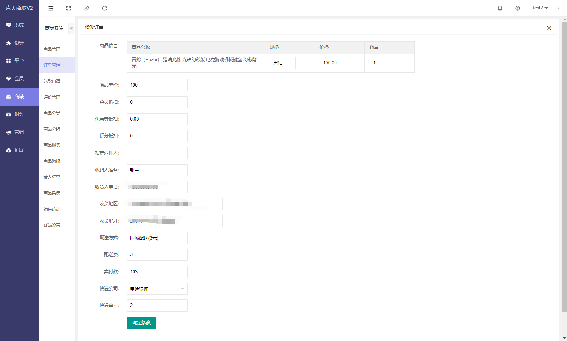Open 财务 in the left sidebar

(19, 115)
